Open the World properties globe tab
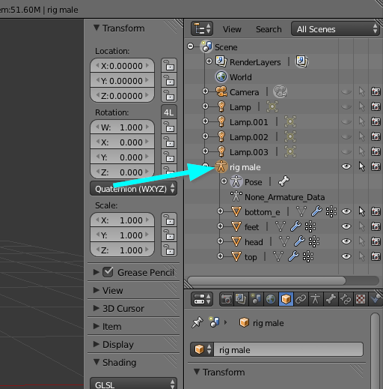Screen dimensions: 383x389 click(271, 299)
